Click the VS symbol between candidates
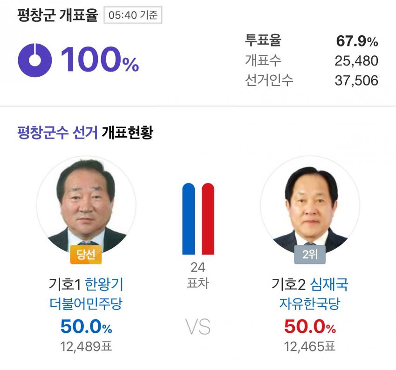The image size is (396, 370). coord(198,327)
